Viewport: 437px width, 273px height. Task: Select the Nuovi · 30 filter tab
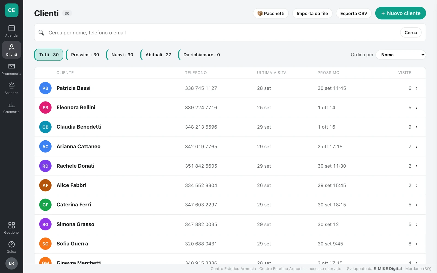pyautogui.click(x=122, y=55)
